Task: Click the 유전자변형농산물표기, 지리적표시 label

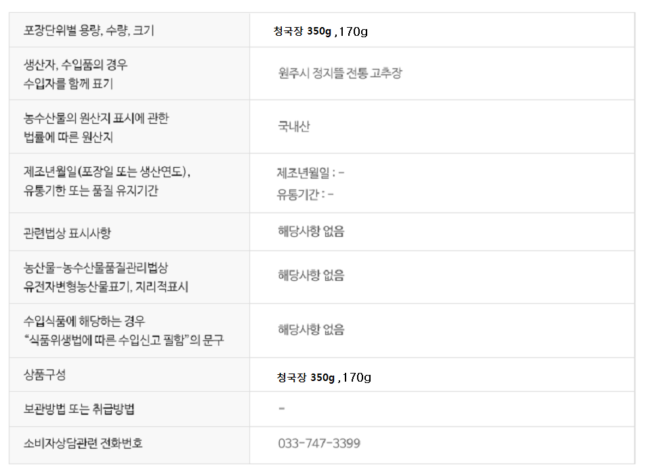Action: pyautogui.click(x=106, y=287)
